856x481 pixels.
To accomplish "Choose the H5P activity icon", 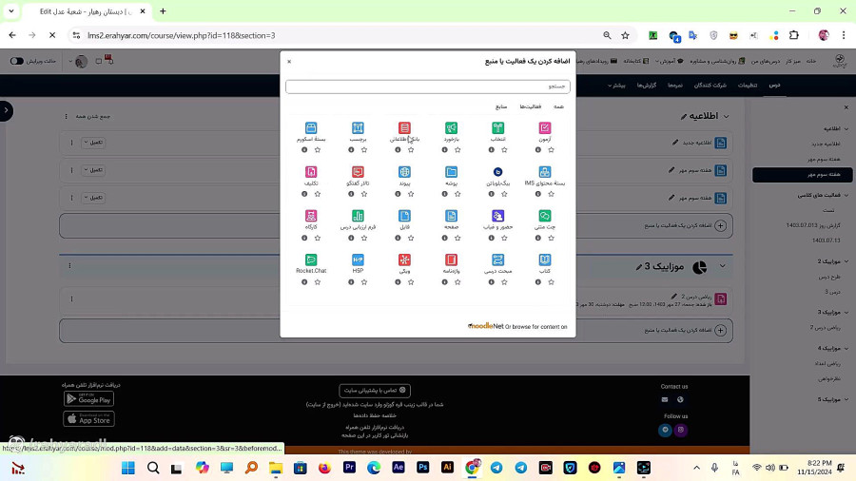I will click(x=358, y=260).
